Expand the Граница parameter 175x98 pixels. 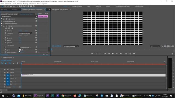click(3, 42)
